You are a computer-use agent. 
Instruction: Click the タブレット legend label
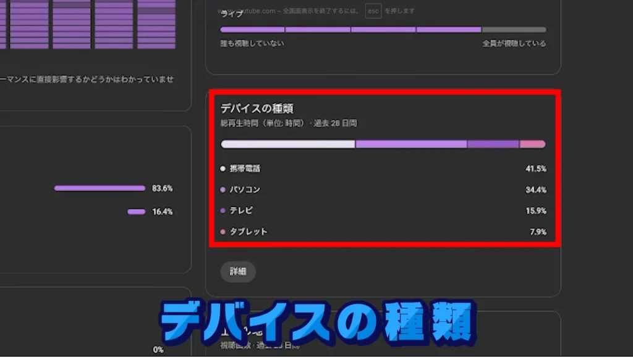(249, 232)
